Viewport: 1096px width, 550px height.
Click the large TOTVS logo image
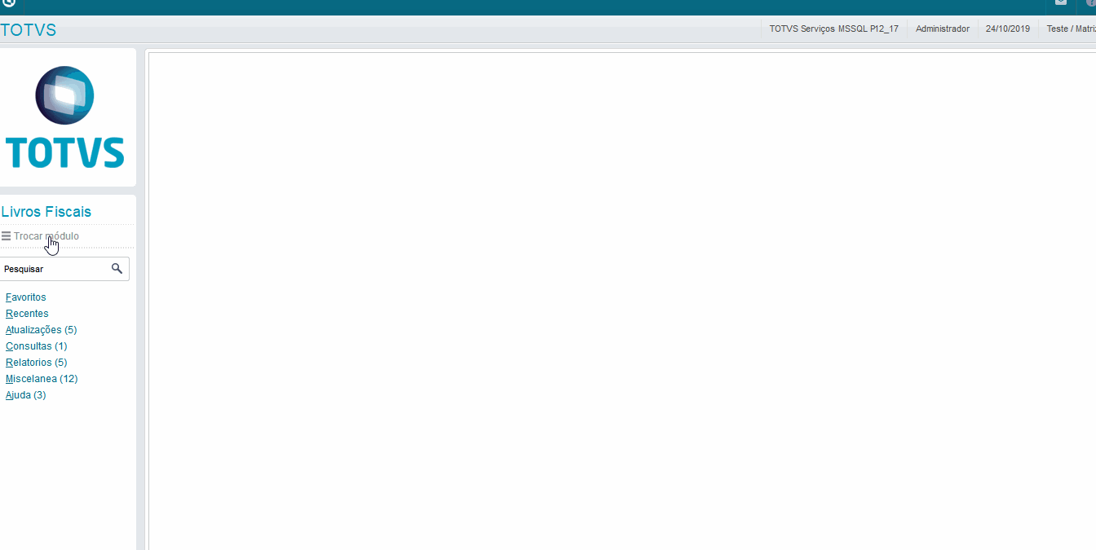tap(65, 117)
